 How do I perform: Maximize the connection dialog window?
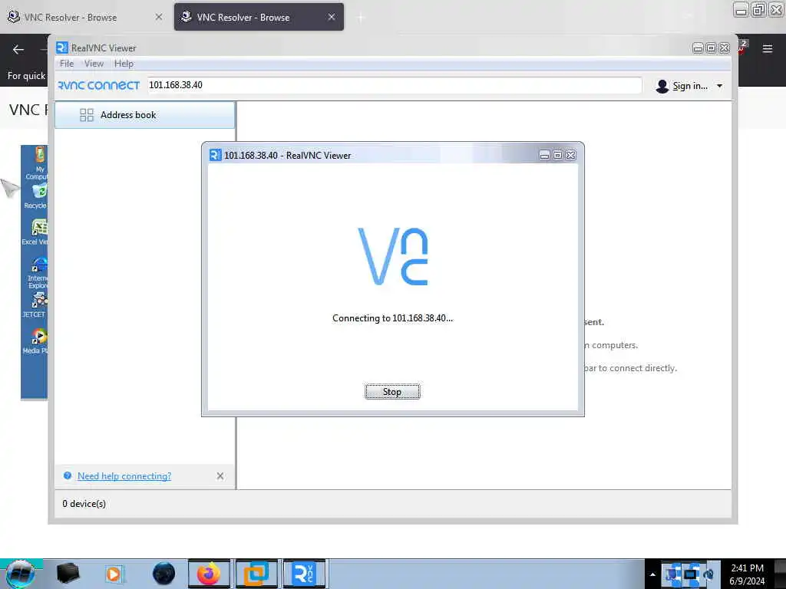(557, 155)
